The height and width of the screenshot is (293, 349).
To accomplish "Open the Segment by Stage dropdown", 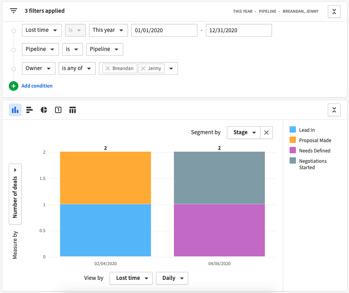I will 244,133.
